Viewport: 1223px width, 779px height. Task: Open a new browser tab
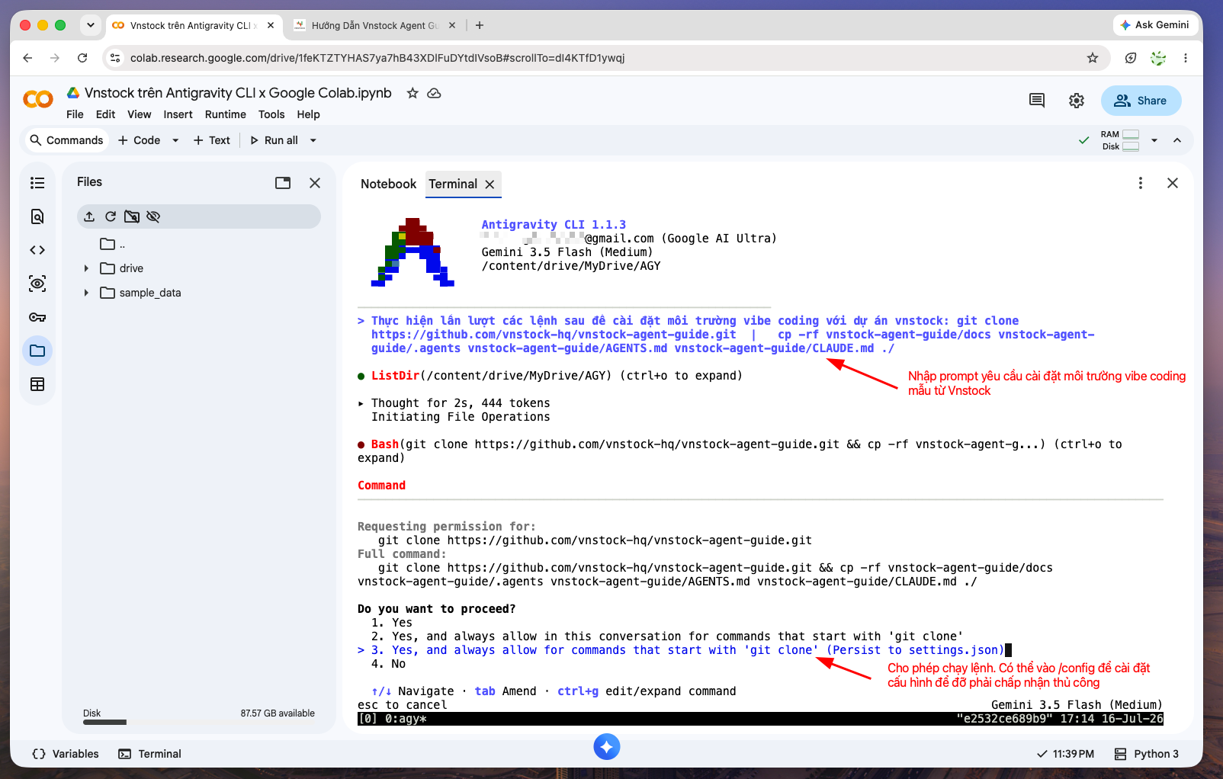tap(480, 25)
